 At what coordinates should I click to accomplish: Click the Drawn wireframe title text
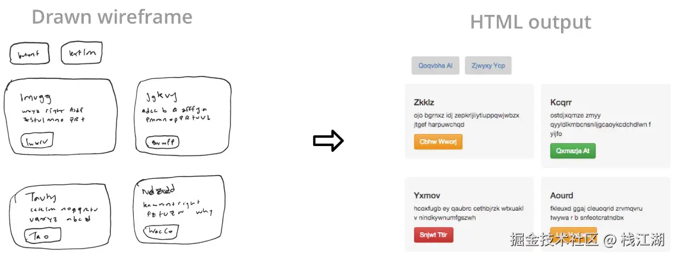[x=112, y=17]
